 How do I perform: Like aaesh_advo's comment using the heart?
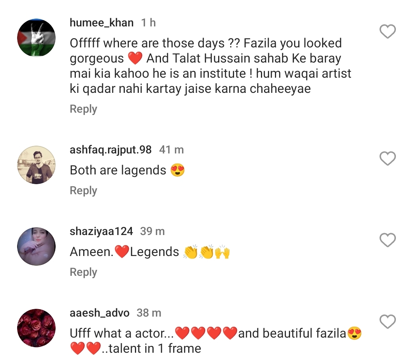coord(387,322)
